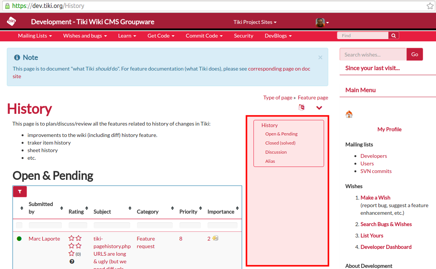436x269 pixels.
Task: Expand the page actions chevron
Action: (x=319, y=108)
